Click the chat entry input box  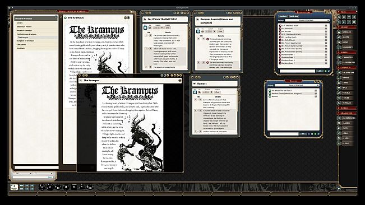pos(33,177)
